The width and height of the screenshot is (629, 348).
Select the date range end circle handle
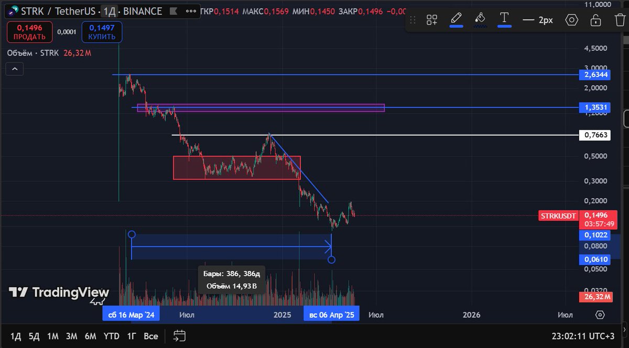pyautogui.click(x=331, y=260)
